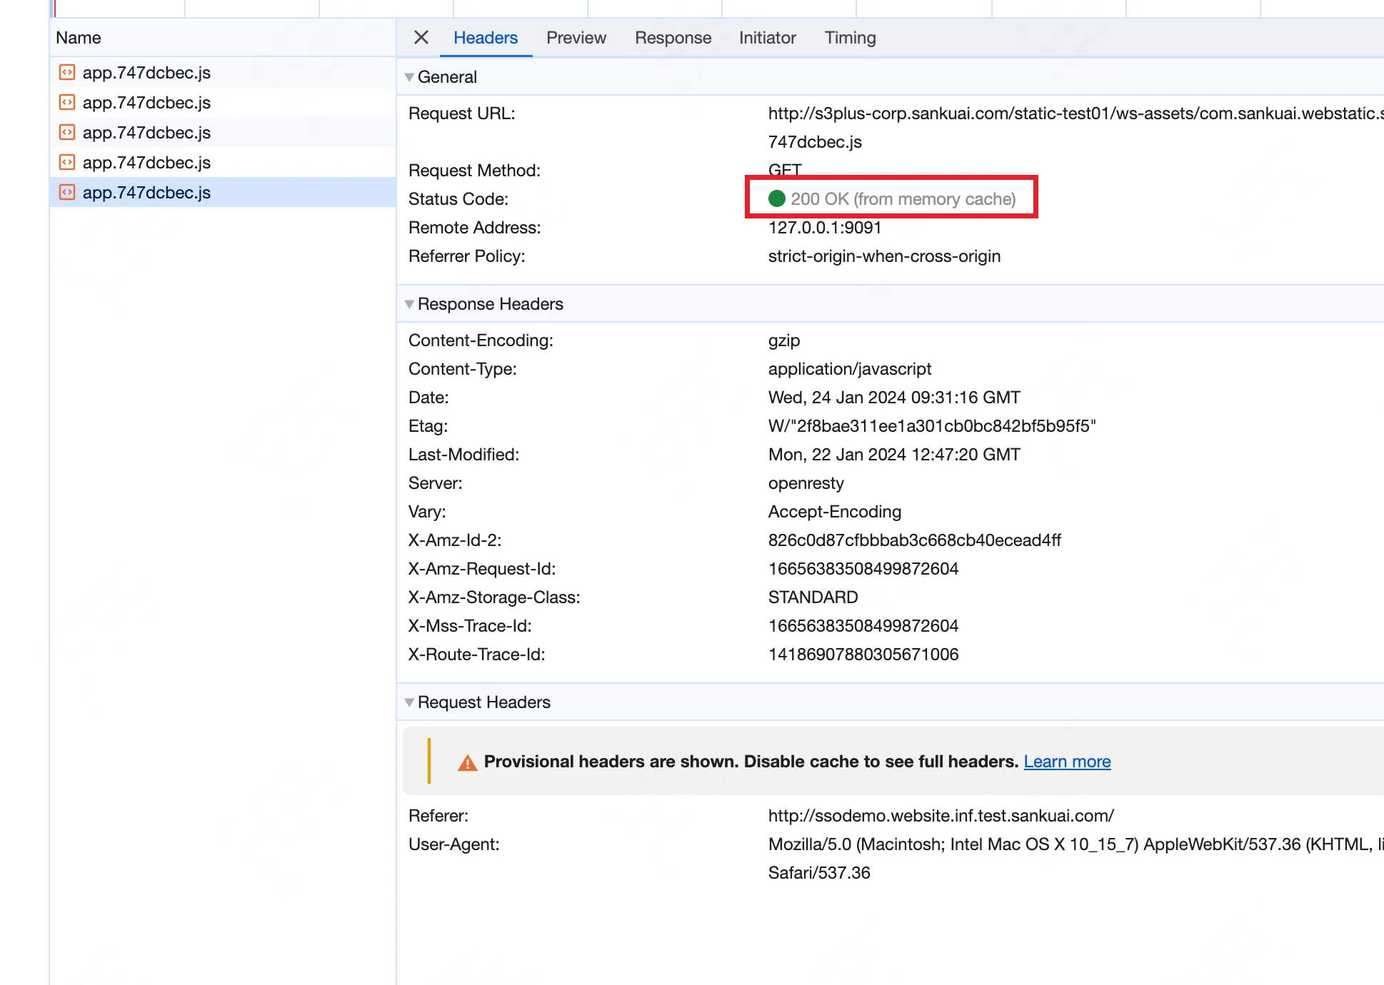This screenshot has height=985, width=1384.
Task: Close the request details pane with the X
Action: (421, 37)
